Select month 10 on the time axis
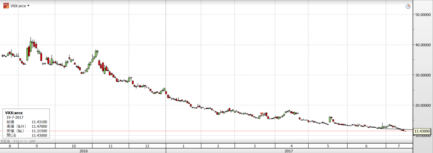This screenshot has width=433, height=153. pyautogui.click(x=74, y=146)
